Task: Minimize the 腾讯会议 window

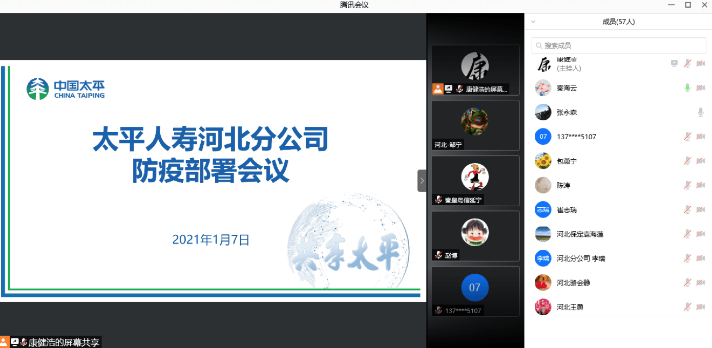Action: (x=671, y=5)
